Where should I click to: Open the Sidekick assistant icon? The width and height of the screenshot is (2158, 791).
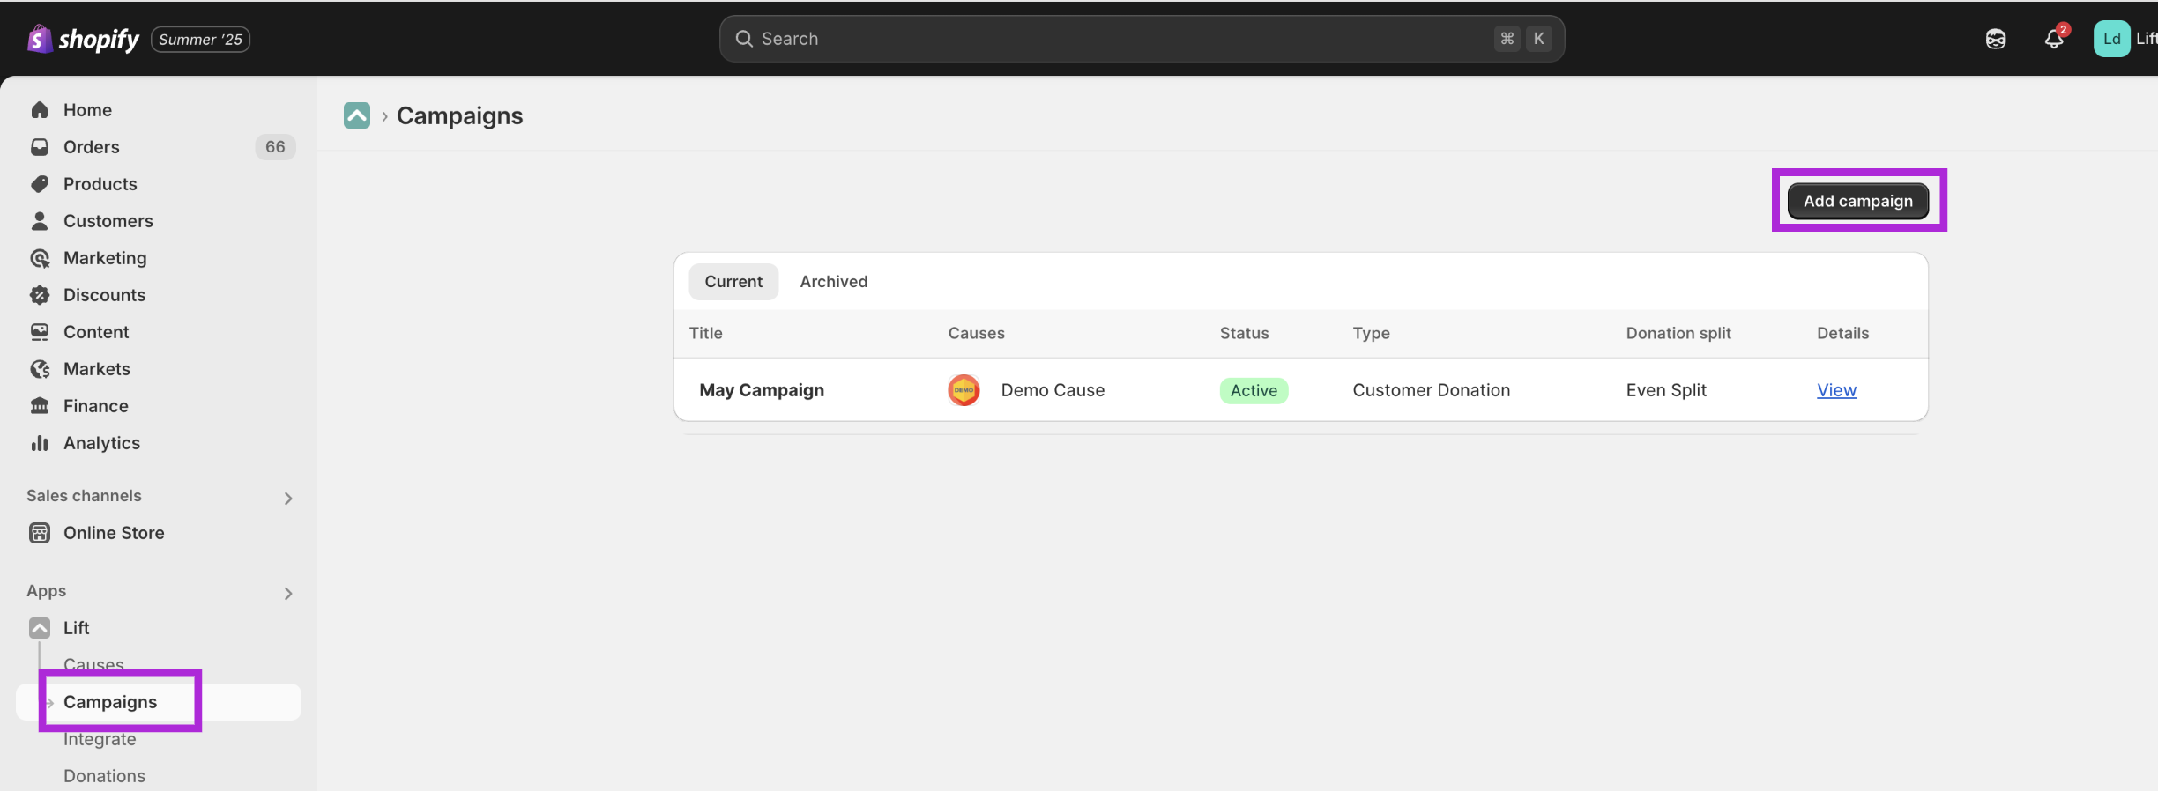[x=1995, y=39]
